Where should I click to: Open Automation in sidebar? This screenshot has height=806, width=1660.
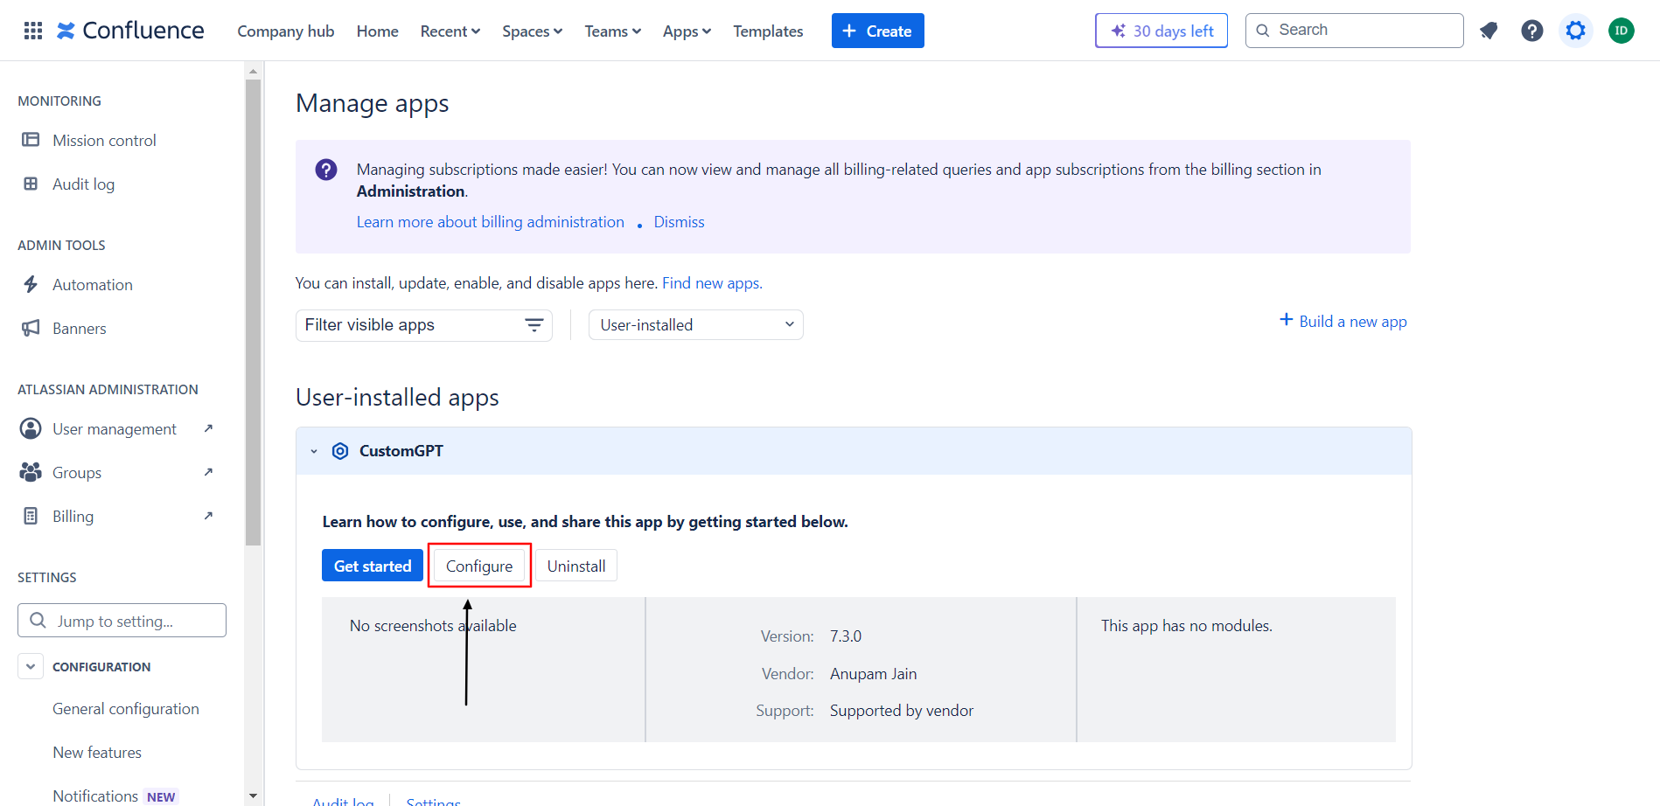click(93, 285)
